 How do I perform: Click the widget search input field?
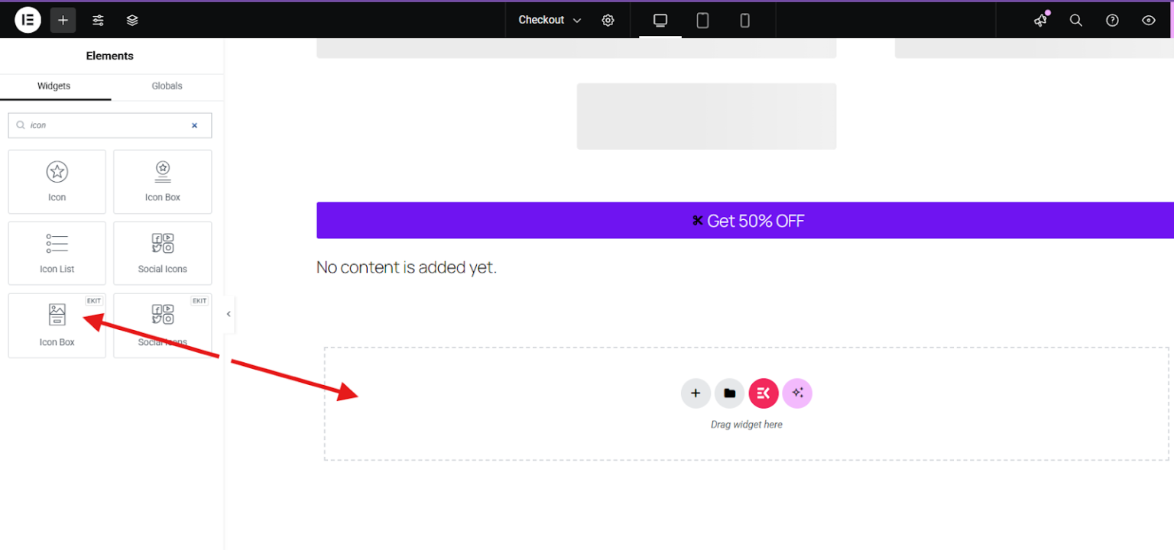[x=107, y=125]
